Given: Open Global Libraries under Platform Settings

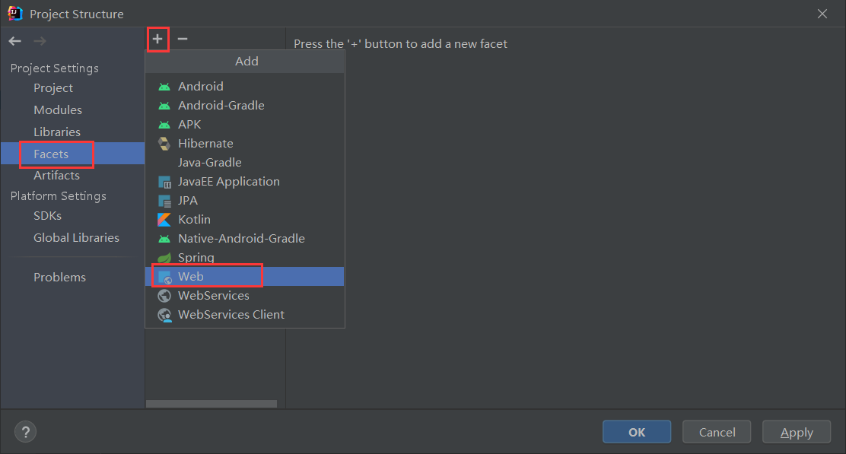Looking at the screenshot, I should 76,238.
